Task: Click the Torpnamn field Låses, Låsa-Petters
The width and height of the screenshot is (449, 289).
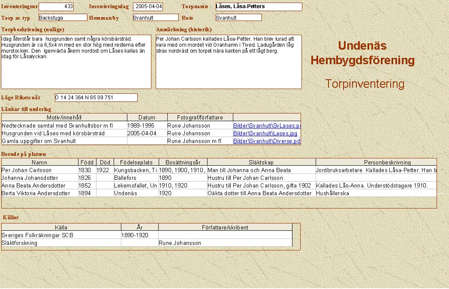Action: 259,7
